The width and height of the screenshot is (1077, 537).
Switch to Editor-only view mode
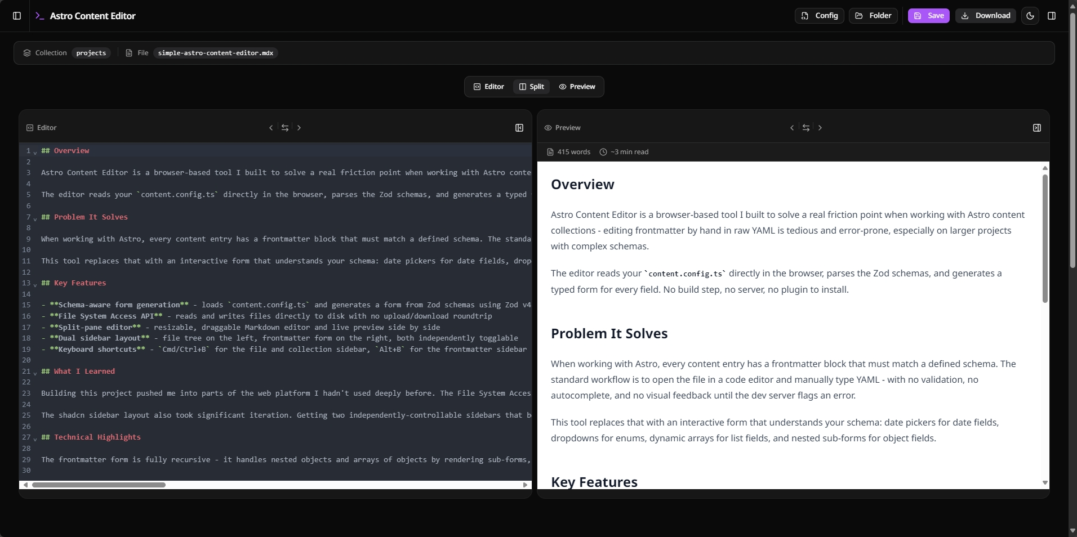(x=488, y=86)
